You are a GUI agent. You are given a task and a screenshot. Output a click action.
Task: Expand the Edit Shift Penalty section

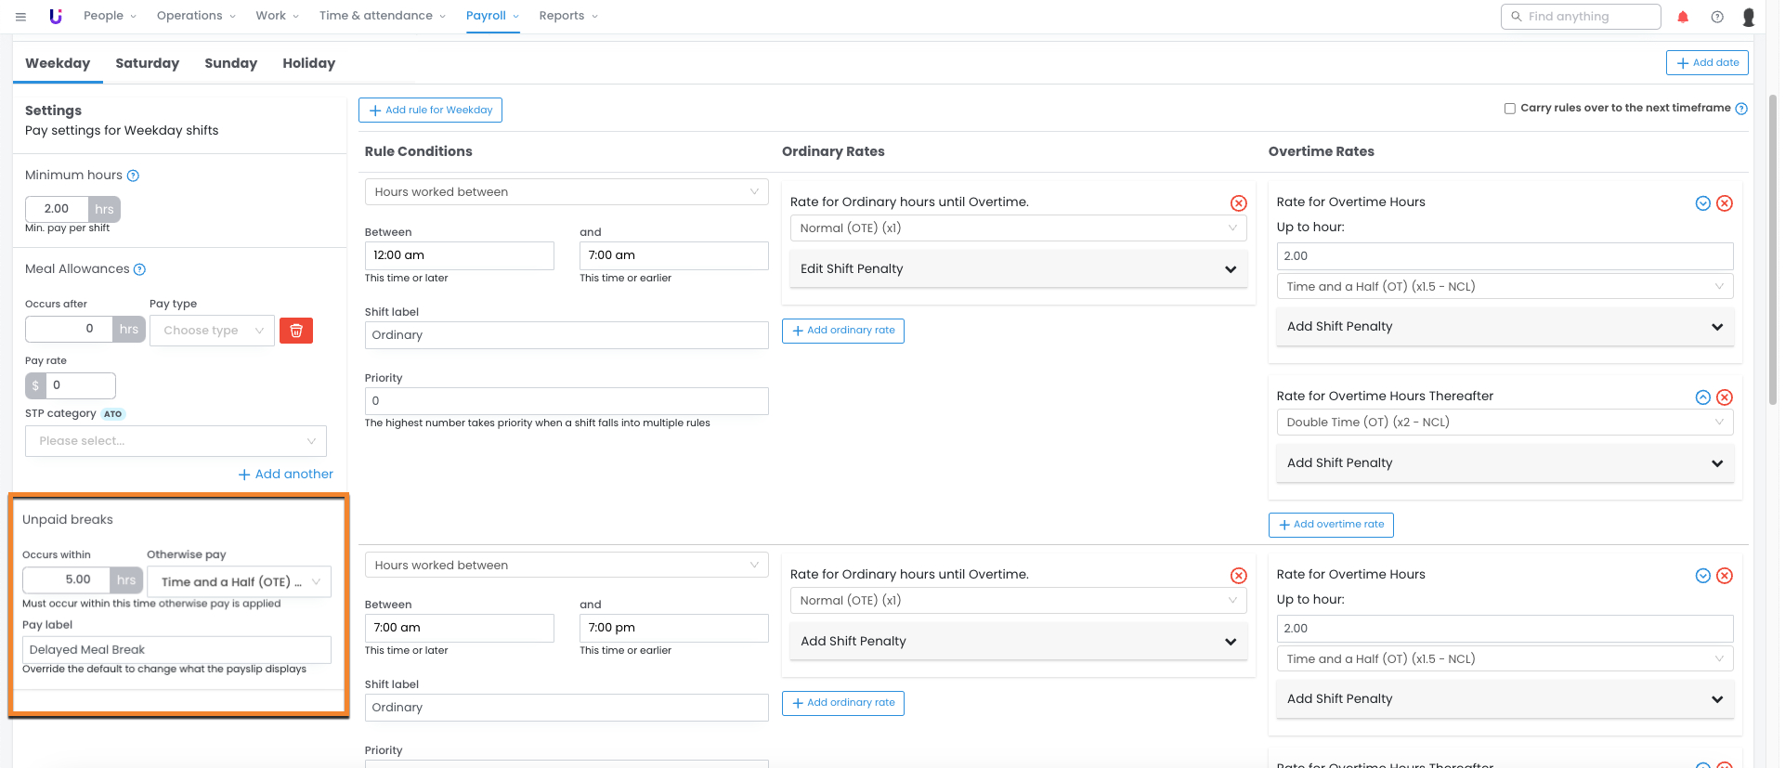pos(1018,269)
